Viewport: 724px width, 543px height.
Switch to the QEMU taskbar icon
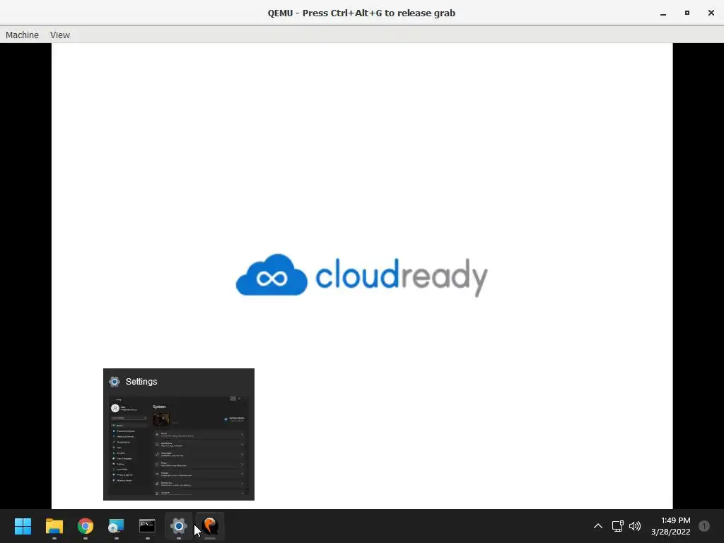[x=210, y=526]
